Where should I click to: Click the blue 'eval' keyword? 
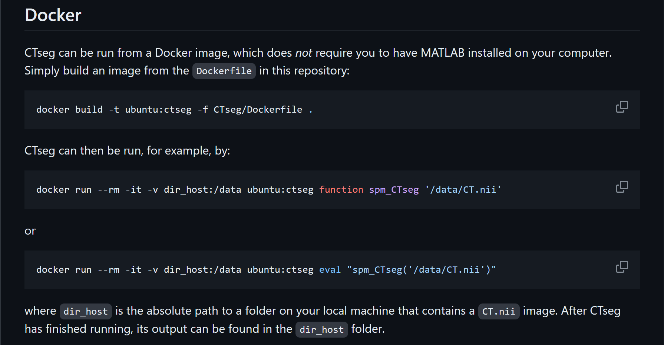pos(330,270)
